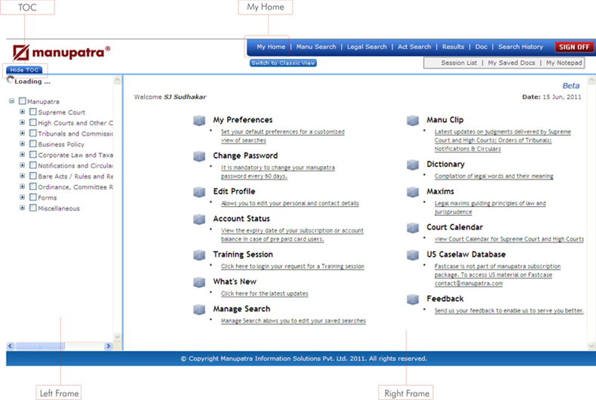Open 'view Court Calendar for Supreme Court' link
Screen dimensions: 596x400
click(x=509, y=239)
